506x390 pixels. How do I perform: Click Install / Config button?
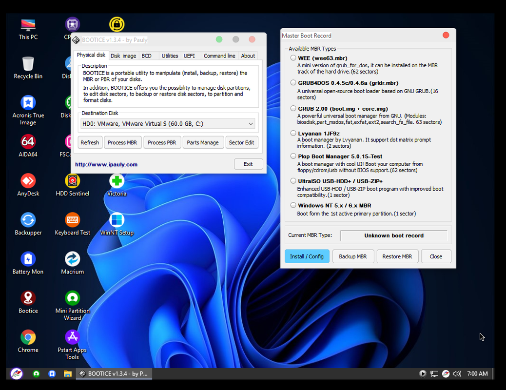pos(307,256)
